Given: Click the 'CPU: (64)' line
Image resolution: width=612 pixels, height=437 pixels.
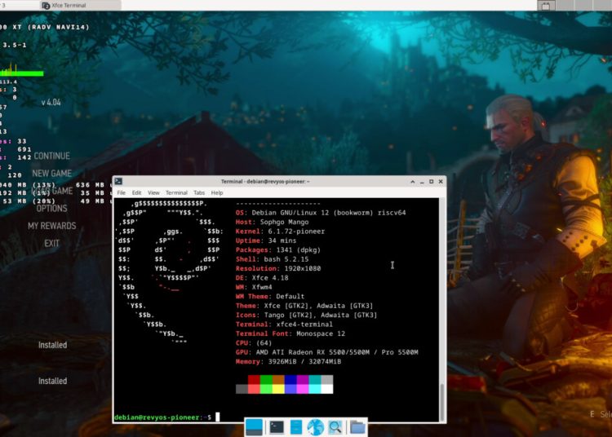Looking at the screenshot, I should [x=254, y=343].
